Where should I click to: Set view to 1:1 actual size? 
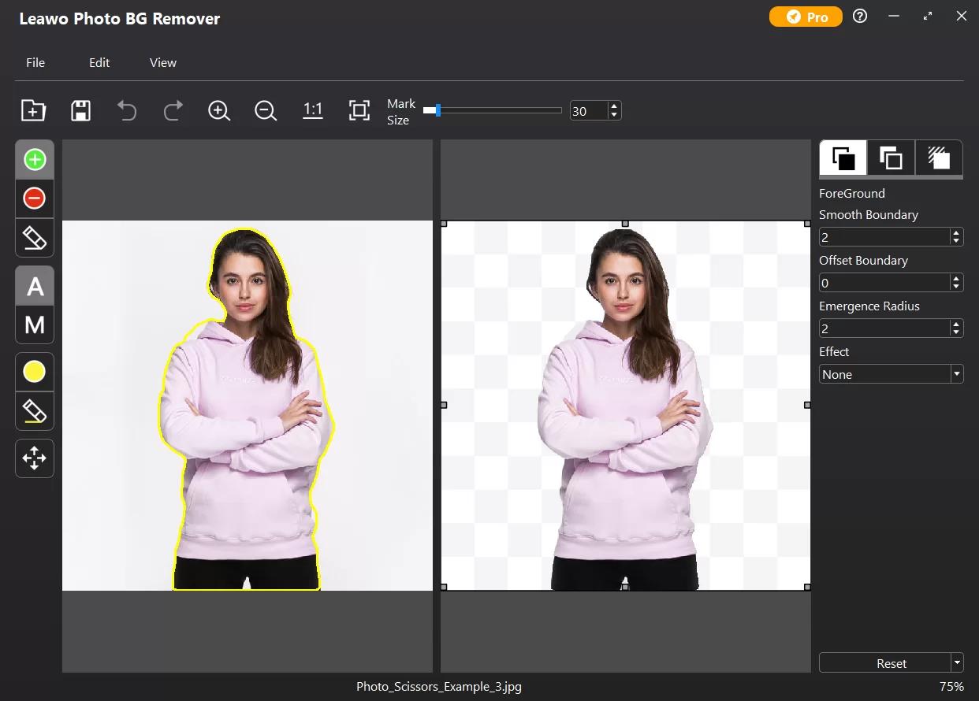tap(313, 111)
